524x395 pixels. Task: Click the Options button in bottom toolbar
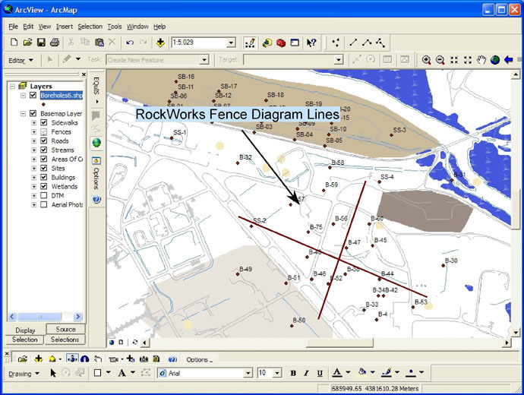pos(199,359)
